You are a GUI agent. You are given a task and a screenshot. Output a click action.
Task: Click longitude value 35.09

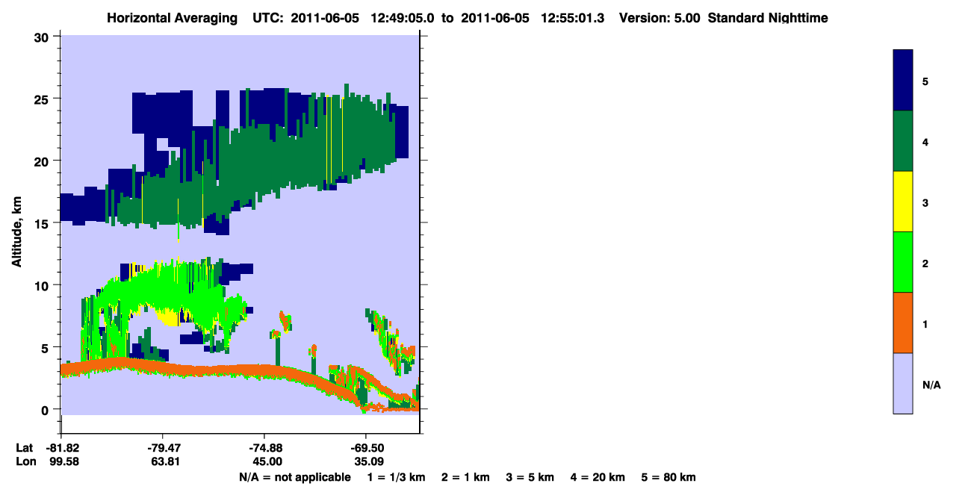(368, 461)
